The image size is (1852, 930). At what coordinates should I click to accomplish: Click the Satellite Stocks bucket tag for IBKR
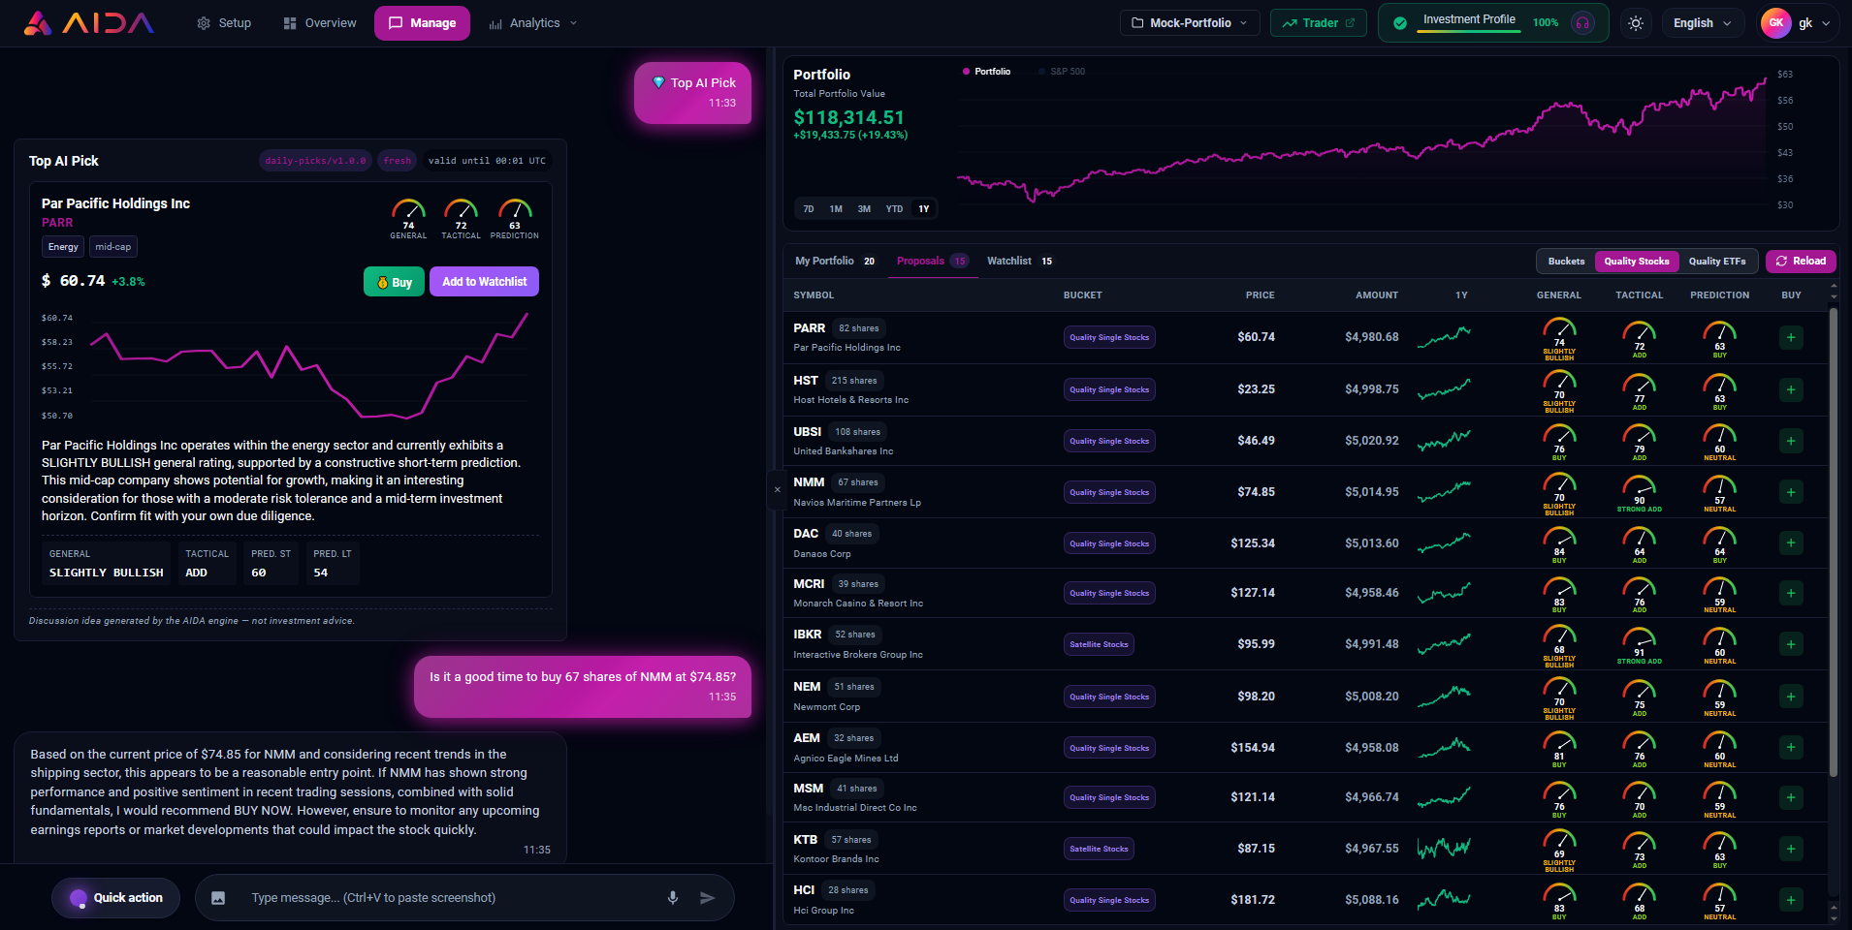1099,644
